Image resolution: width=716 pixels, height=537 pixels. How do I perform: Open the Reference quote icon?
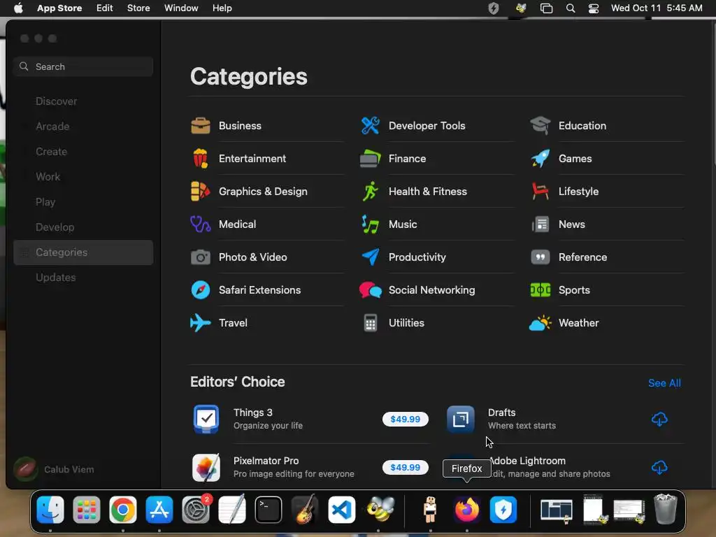point(540,257)
